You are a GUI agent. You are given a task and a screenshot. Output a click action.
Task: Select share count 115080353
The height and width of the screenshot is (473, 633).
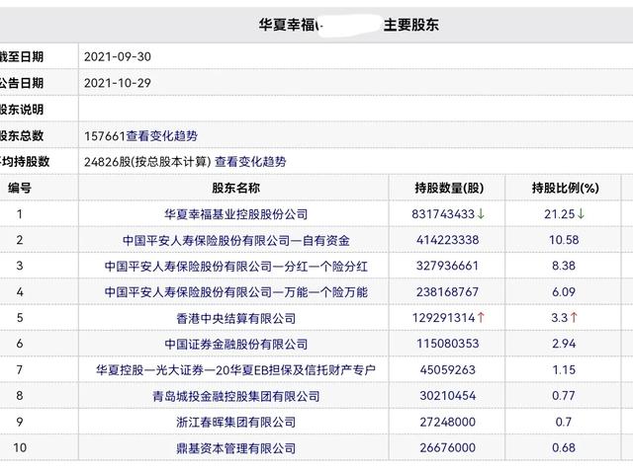pos(448,344)
